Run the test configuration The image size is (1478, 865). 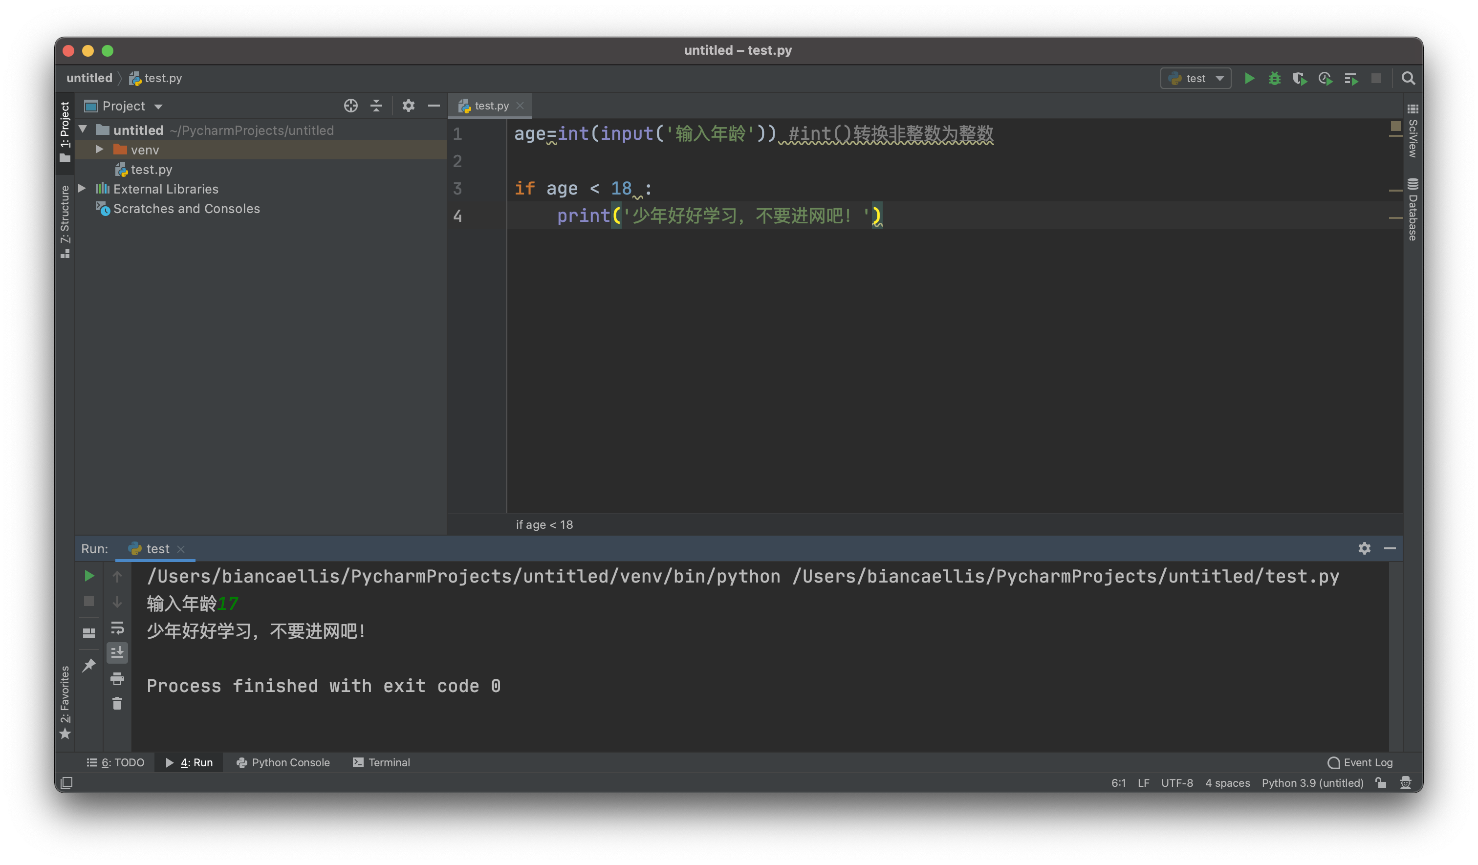(1249, 78)
